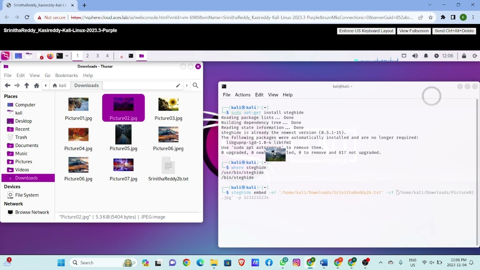The width and height of the screenshot is (480, 270).
Task: Click Send Ctrl+Alt+Delete button
Action: coord(454,31)
